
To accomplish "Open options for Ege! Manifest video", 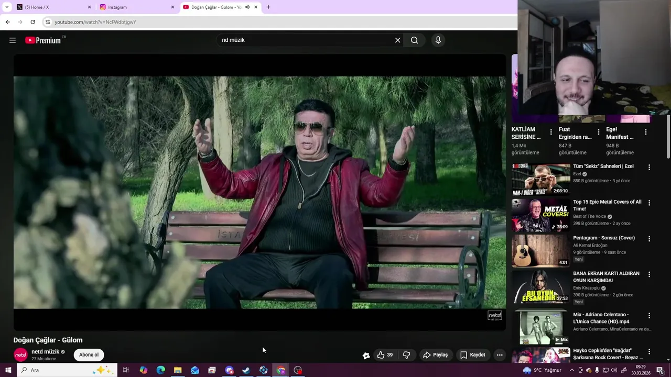I will tap(646, 132).
